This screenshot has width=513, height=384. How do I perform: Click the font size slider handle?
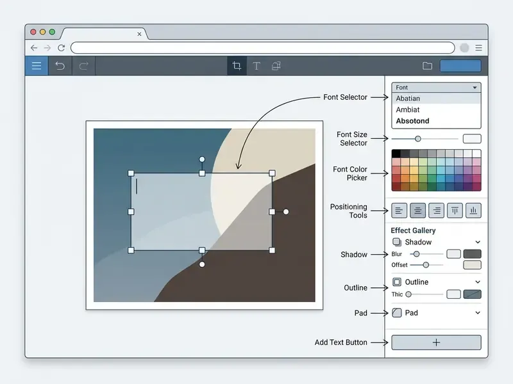(x=418, y=139)
